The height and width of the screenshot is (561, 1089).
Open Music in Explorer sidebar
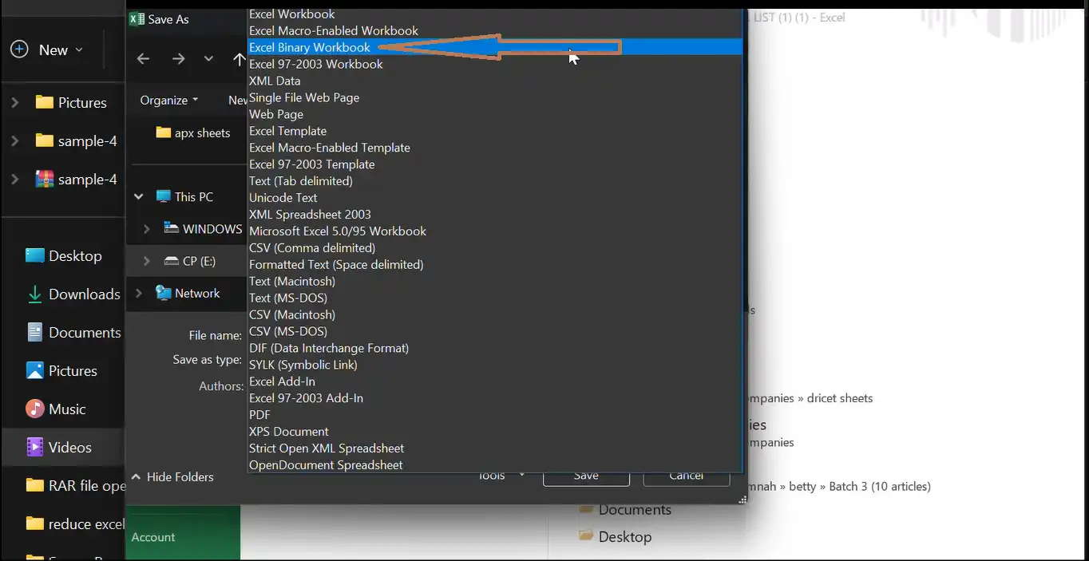pyautogui.click(x=56, y=409)
